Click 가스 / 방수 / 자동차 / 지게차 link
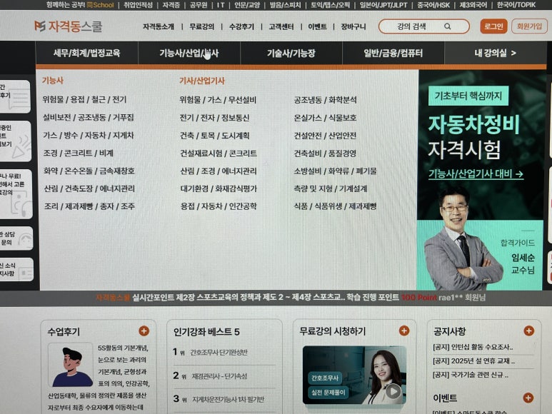The image size is (552, 414). click(89, 135)
